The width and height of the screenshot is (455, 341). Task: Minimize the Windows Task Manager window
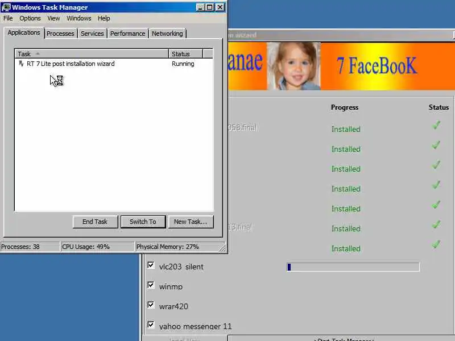pyautogui.click(x=200, y=7)
